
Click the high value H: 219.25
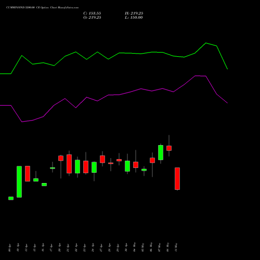[x=134, y=14]
